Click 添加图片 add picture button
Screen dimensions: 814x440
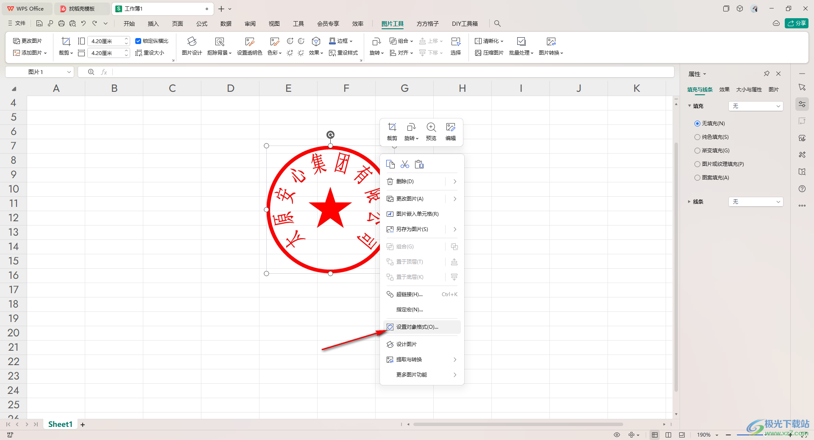tap(30, 53)
